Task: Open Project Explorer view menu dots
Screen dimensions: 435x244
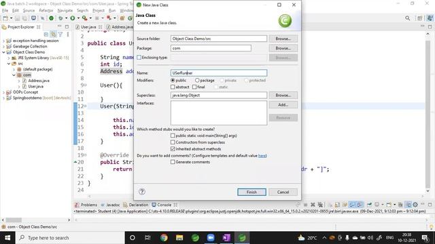Action: (68, 35)
